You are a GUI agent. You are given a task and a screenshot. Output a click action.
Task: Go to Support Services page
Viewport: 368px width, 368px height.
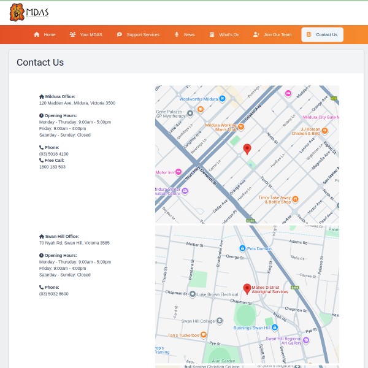(x=138, y=35)
